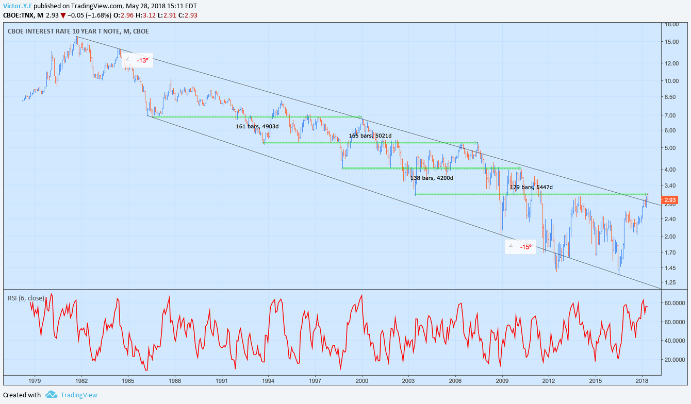Image resolution: width=691 pixels, height=404 pixels.
Task: Click the H:3.12 high value in header
Action: [x=145, y=15]
